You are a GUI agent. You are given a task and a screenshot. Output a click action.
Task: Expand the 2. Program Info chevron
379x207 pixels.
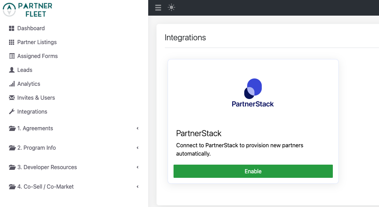137,148
